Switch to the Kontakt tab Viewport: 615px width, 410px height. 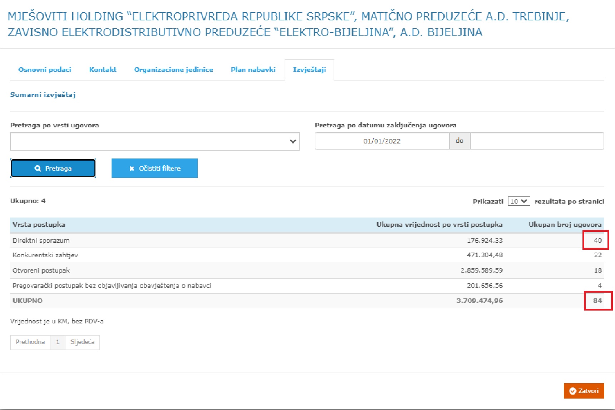pos(103,70)
